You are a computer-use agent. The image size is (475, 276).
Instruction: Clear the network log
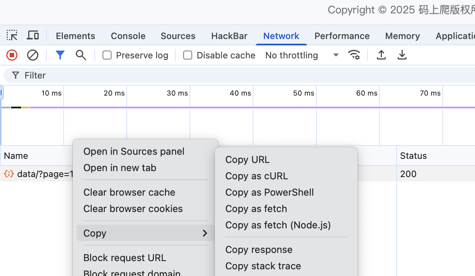point(33,55)
